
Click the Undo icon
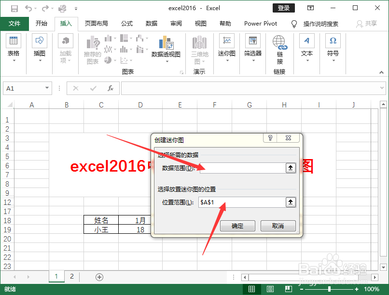coord(28,8)
